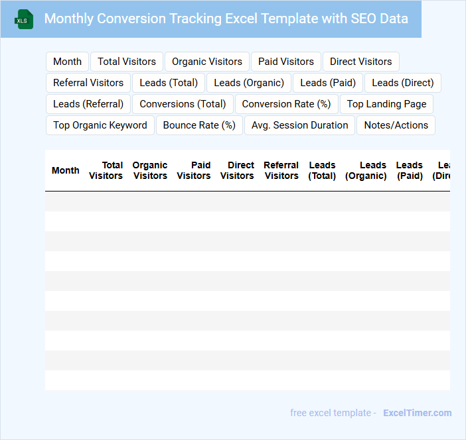Viewport: 466px width, 440px height.
Task: Click the Direct Visitors tag
Action: (360, 62)
